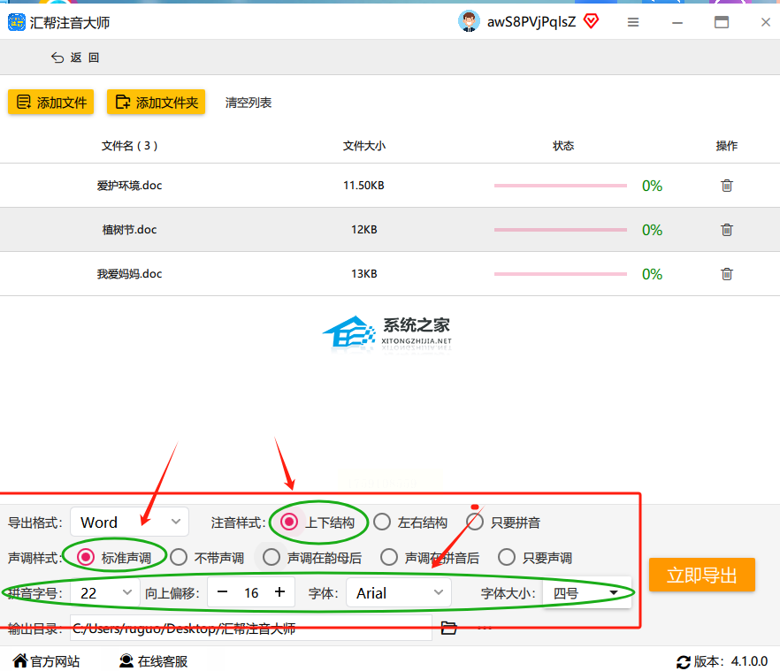Click the 12KB file size cell

tap(364, 230)
